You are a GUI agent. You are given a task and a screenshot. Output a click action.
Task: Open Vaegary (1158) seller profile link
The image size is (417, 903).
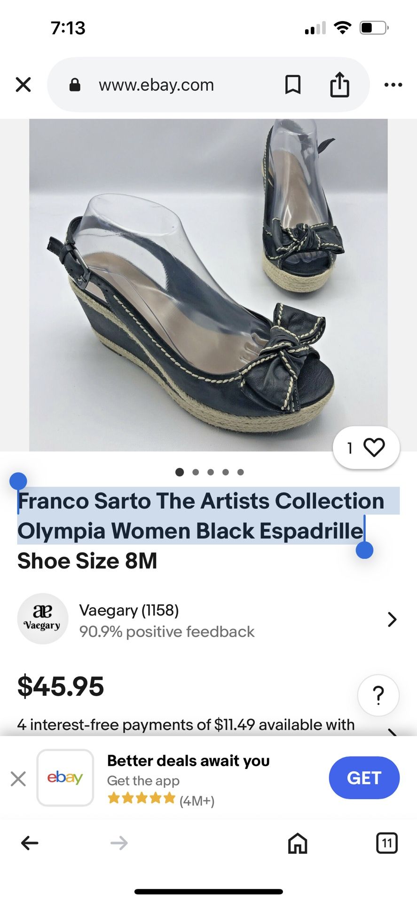[129, 610]
